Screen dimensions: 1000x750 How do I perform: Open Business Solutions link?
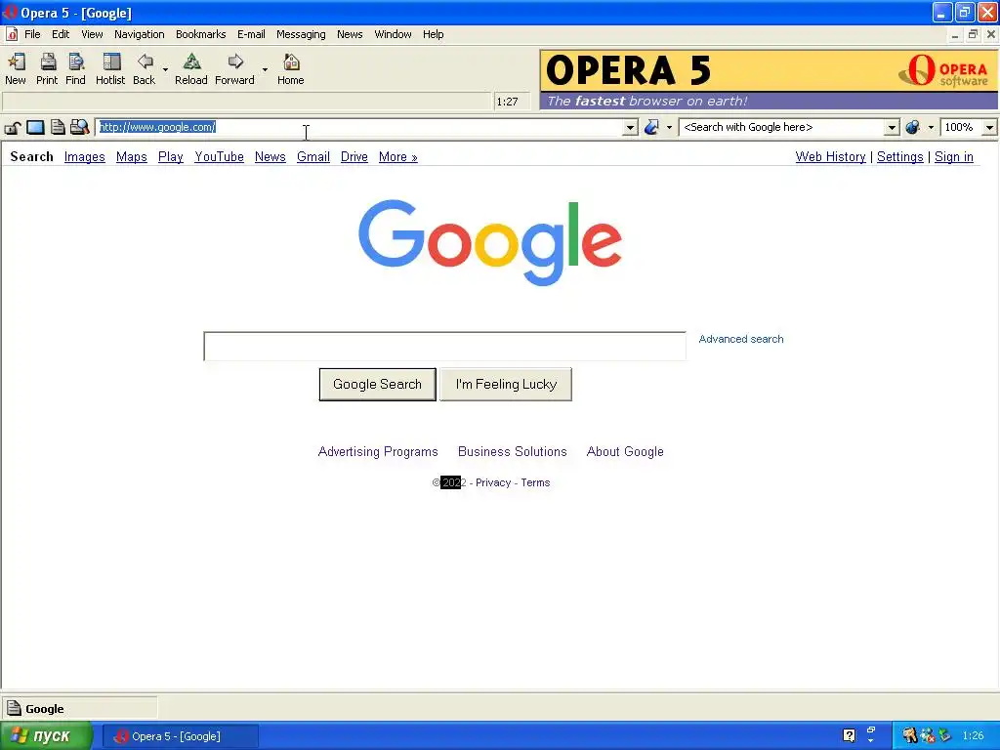(512, 451)
